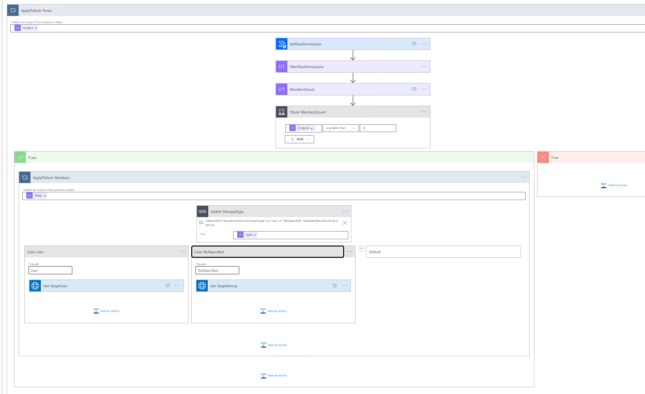
Task: Click the GetFlowPermissions connector icon
Action: click(281, 44)
